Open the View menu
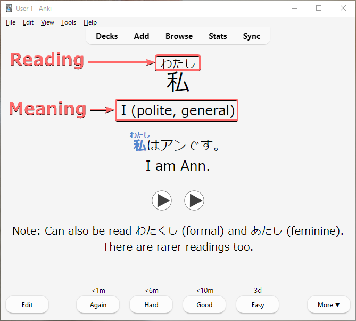Screen dimensions: 356x321 click(x=47, y=22)
